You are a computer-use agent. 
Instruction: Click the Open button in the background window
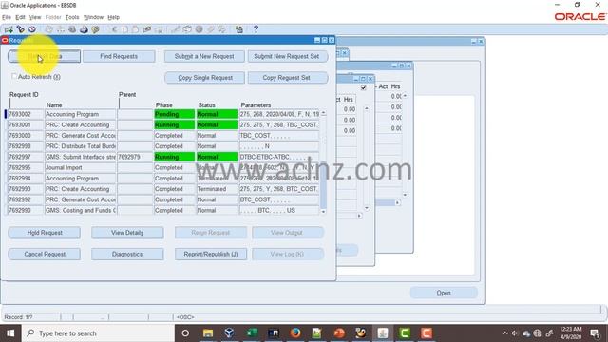click(x=444, y=293)
